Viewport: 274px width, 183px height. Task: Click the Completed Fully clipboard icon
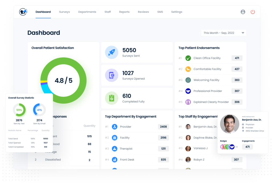[112, 98]
